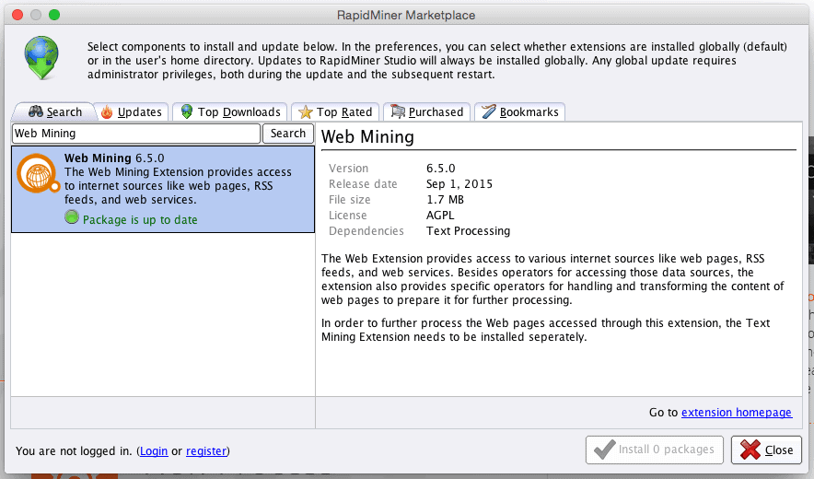Click the Search button beside query field
The width and height of the screenshot is (814, 479).
288,134
